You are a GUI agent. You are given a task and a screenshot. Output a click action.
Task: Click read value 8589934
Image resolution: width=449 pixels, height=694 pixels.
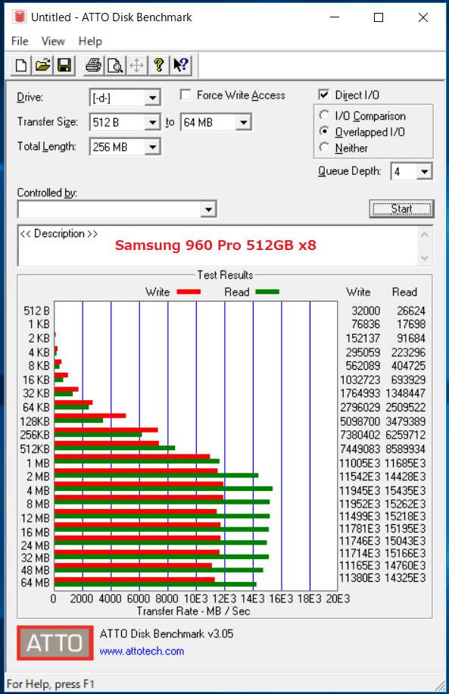coord(406,449)
